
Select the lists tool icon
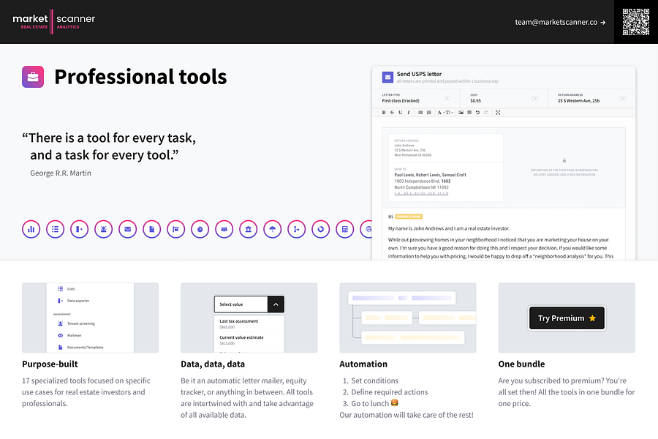[x=56, y=229]
